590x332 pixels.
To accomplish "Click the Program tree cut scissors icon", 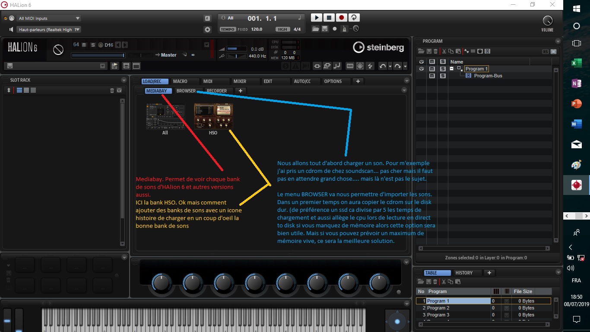I will [444, 51].
